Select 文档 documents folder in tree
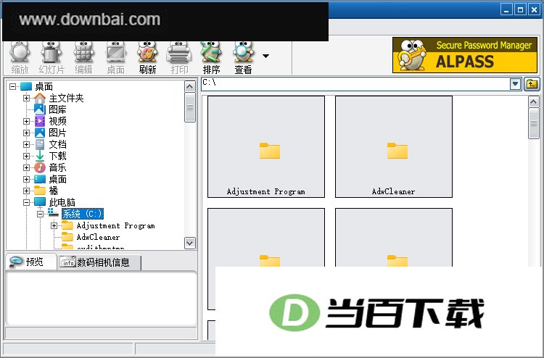Viewport: 544px width, 358px height. [57, 144]
